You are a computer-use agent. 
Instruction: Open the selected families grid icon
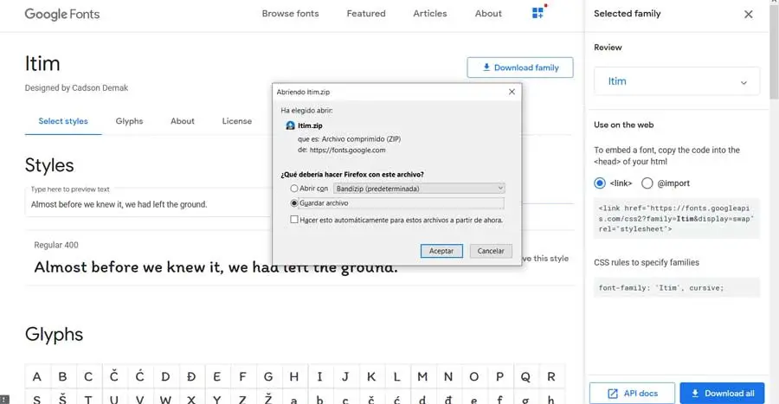tap(538, 13)
